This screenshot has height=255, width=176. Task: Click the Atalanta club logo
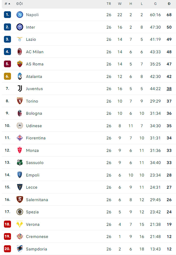point(20,76)
